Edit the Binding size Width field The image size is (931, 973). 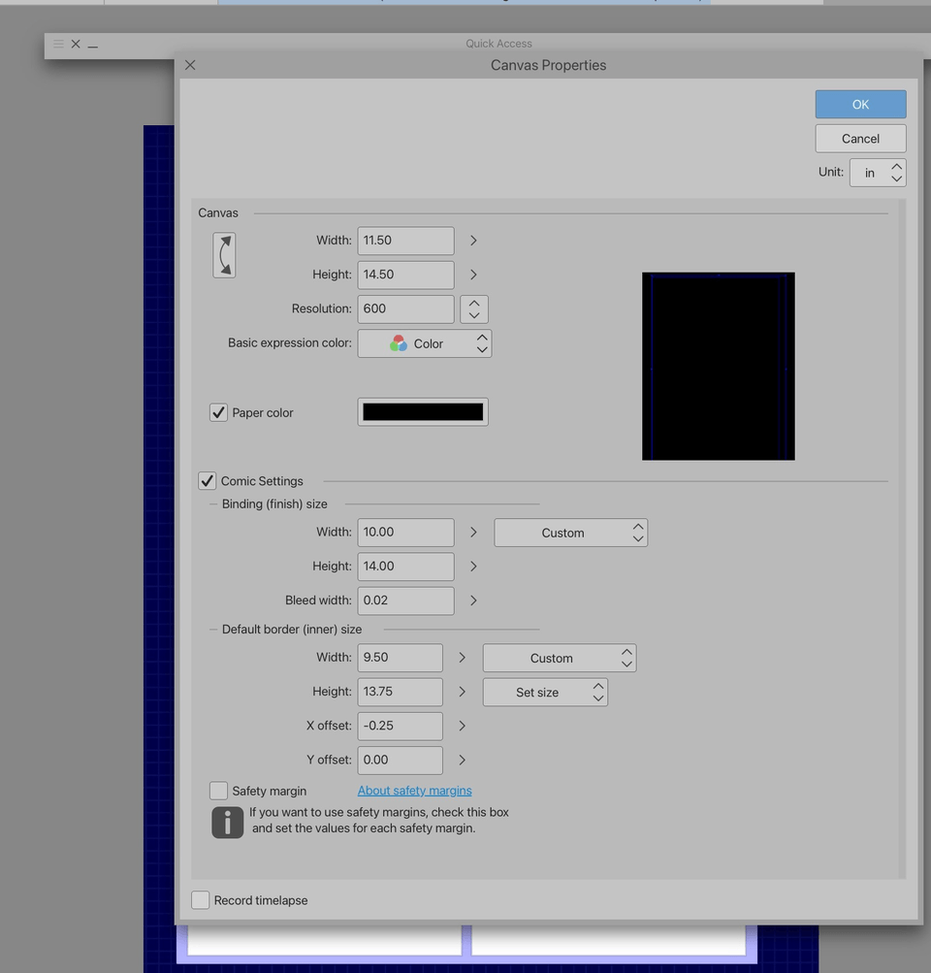pos(405,533)
